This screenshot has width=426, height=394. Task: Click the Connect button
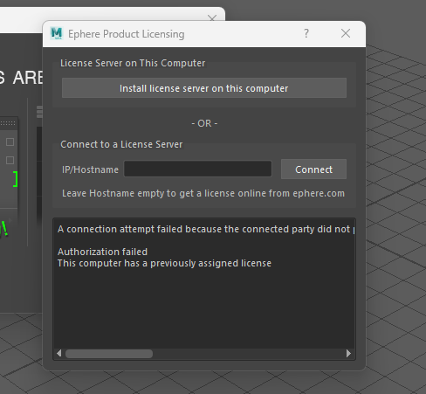tap(313, 169)
